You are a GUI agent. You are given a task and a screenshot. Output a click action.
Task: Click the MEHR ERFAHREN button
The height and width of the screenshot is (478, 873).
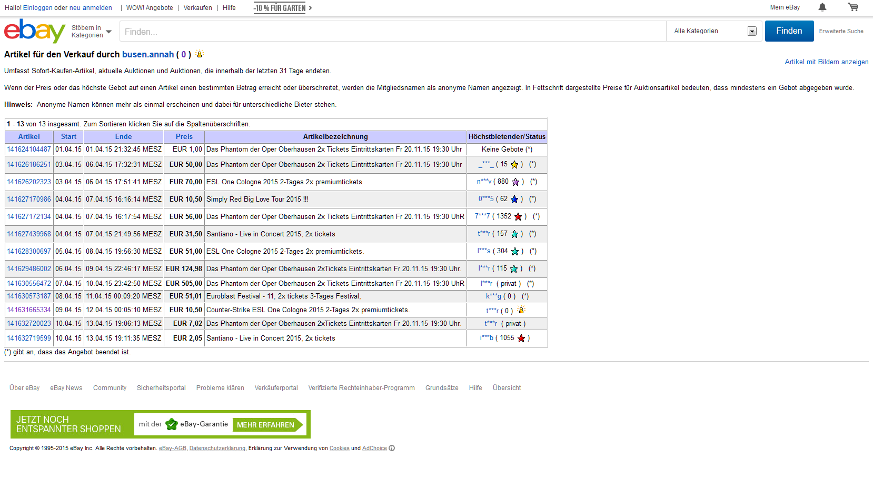click(x=268, y=425)
